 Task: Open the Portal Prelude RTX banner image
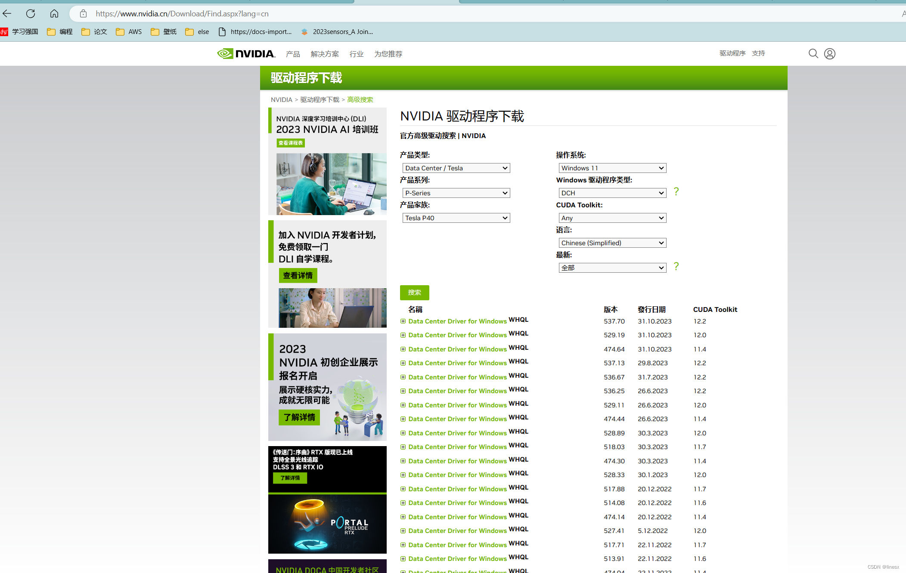(x=327, y=523)
